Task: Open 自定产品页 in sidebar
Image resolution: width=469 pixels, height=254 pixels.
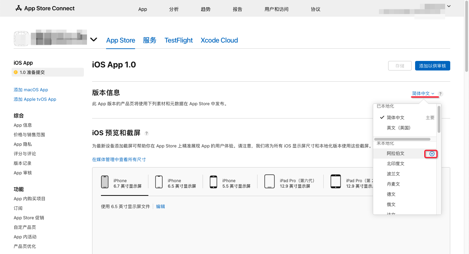Action: coord(25,227)
